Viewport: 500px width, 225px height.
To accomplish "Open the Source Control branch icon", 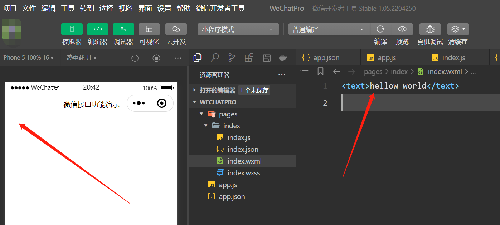I will click(x=232, y=57).
